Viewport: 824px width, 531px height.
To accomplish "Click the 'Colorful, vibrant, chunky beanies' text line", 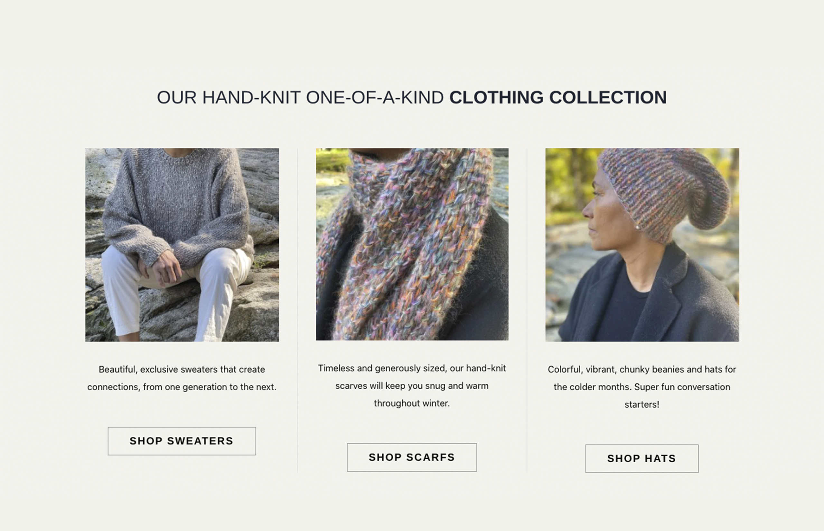I will (642, 369).
